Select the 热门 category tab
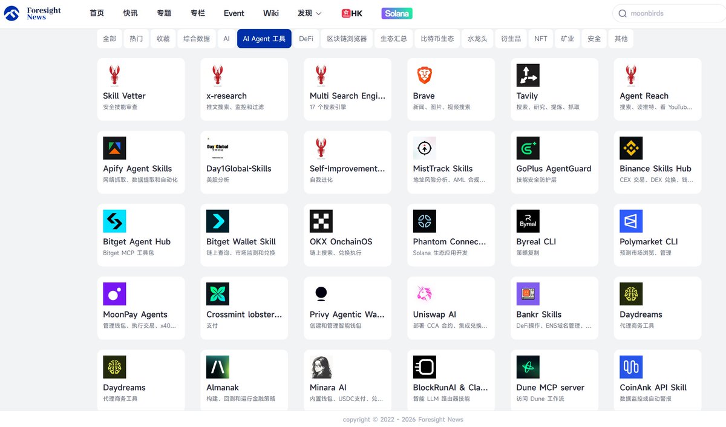 tap(137, 39)
